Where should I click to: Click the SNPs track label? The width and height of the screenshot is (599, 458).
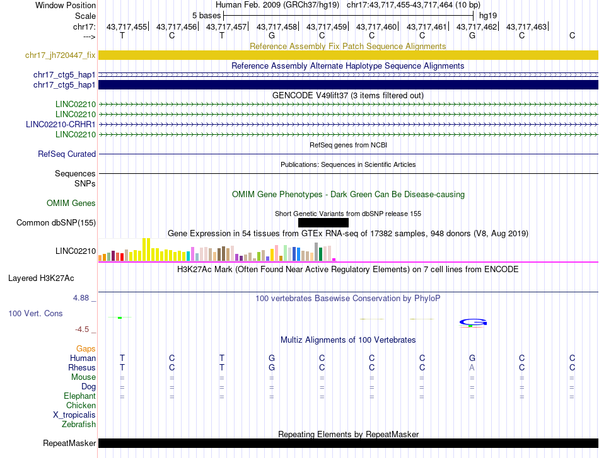[85, 183]
